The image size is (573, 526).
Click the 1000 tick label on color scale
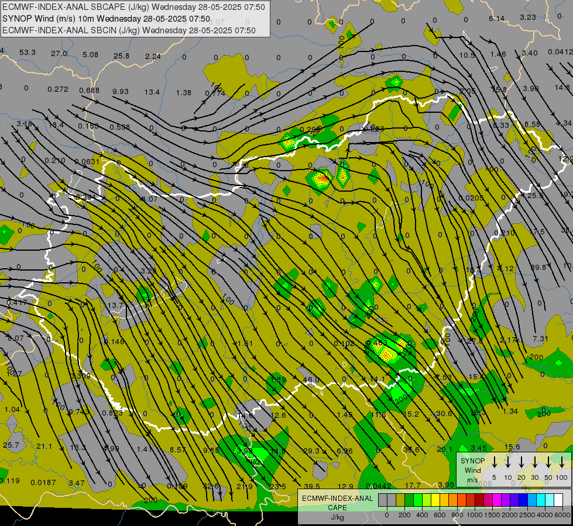point(475,515)
